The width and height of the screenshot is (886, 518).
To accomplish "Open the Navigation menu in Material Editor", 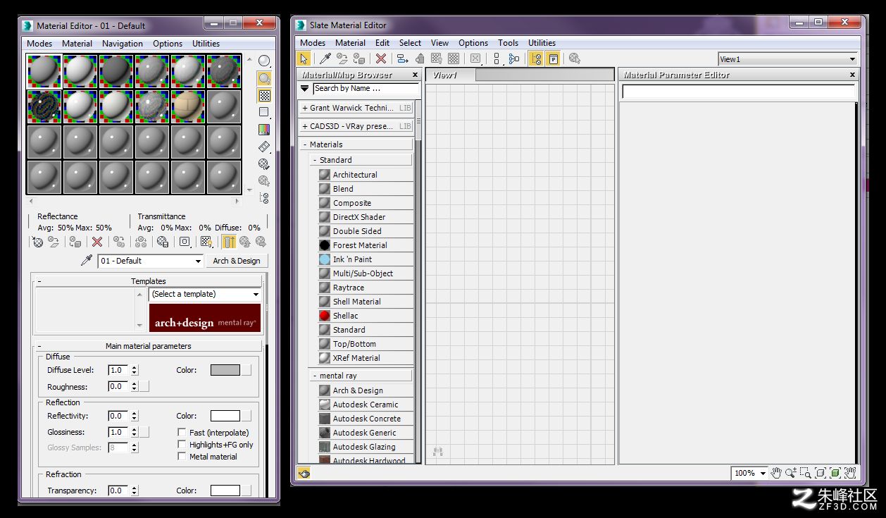I will 123,44.
